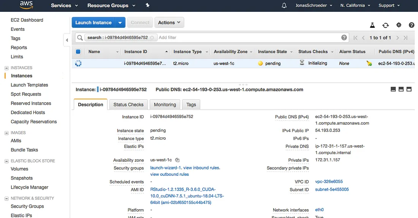Maximize the details pane layout
The height and width of the screenshot is (218, 418).
click(x=409, y=89)
